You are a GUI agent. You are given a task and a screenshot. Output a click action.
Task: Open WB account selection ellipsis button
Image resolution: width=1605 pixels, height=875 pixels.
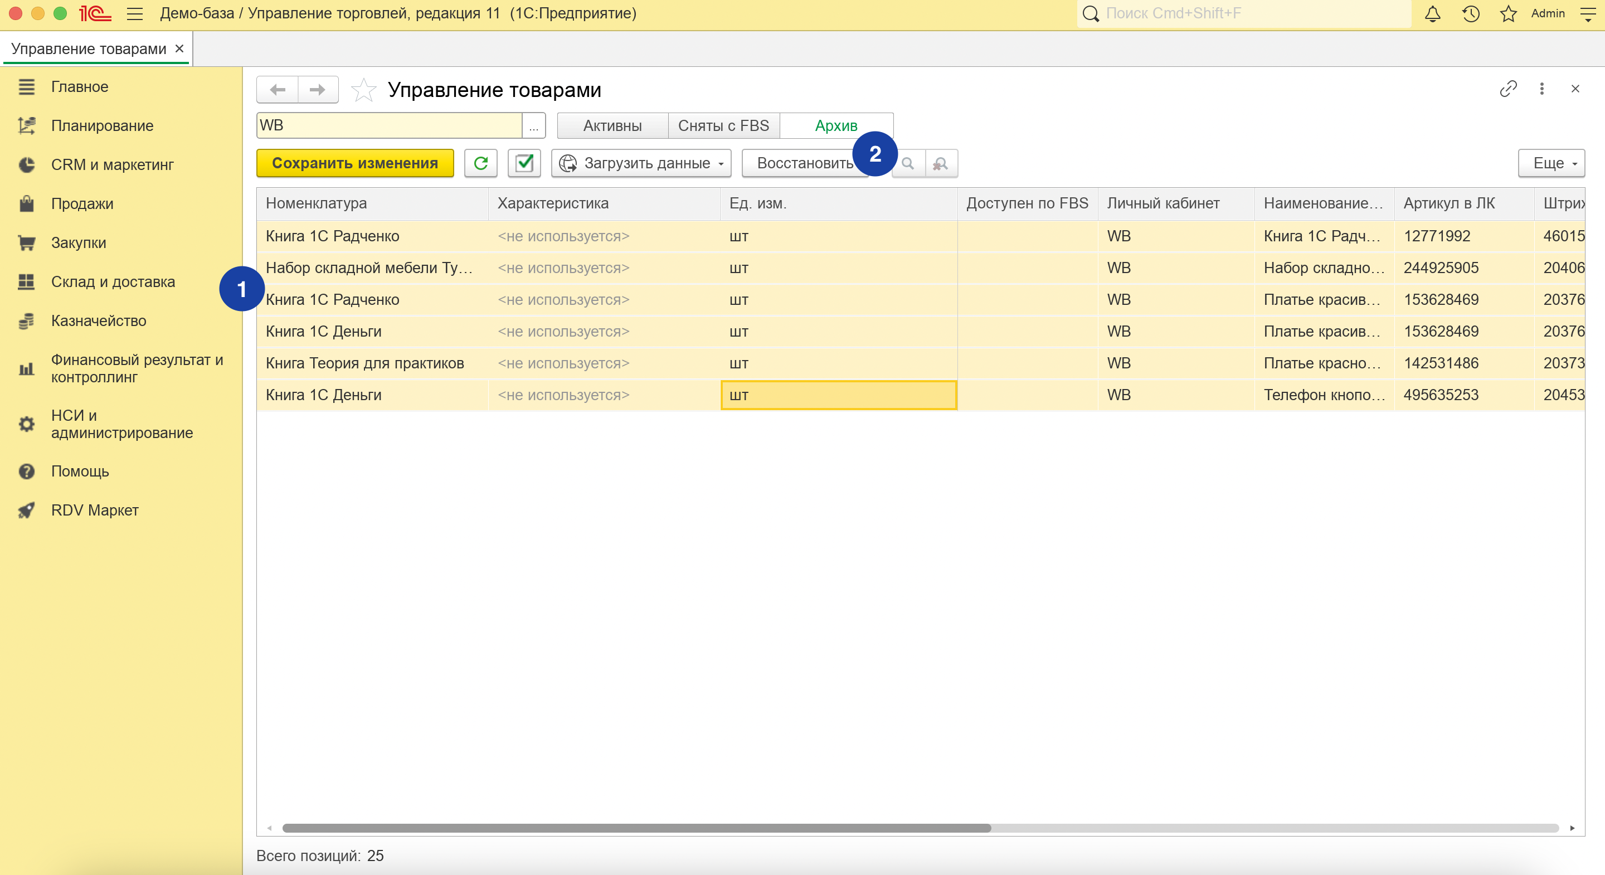pos(533,126)
